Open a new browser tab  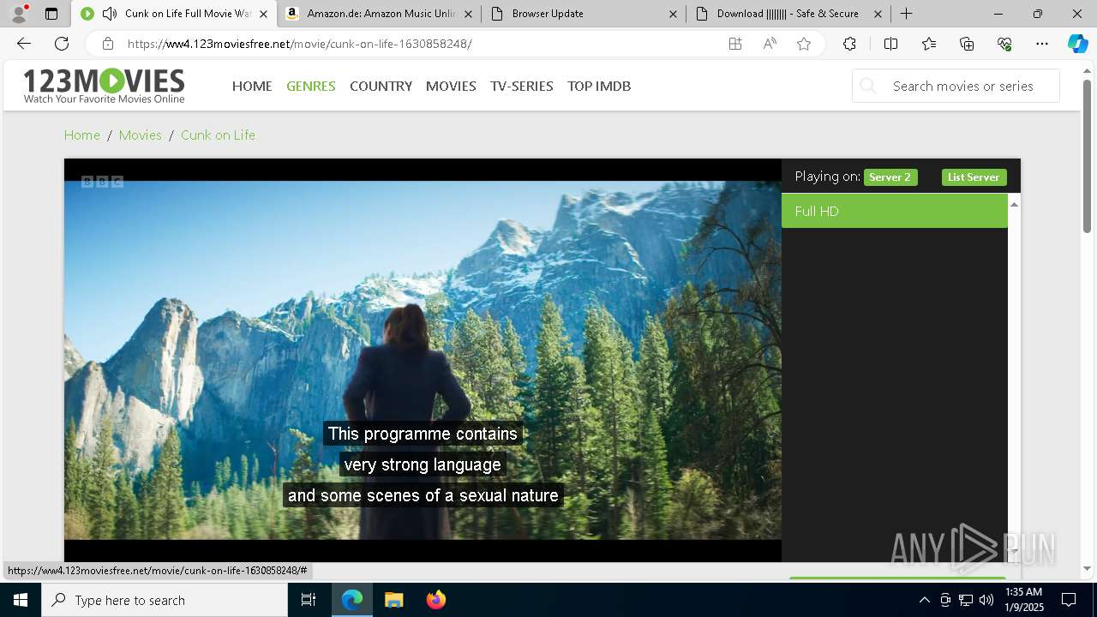[906, 14]
